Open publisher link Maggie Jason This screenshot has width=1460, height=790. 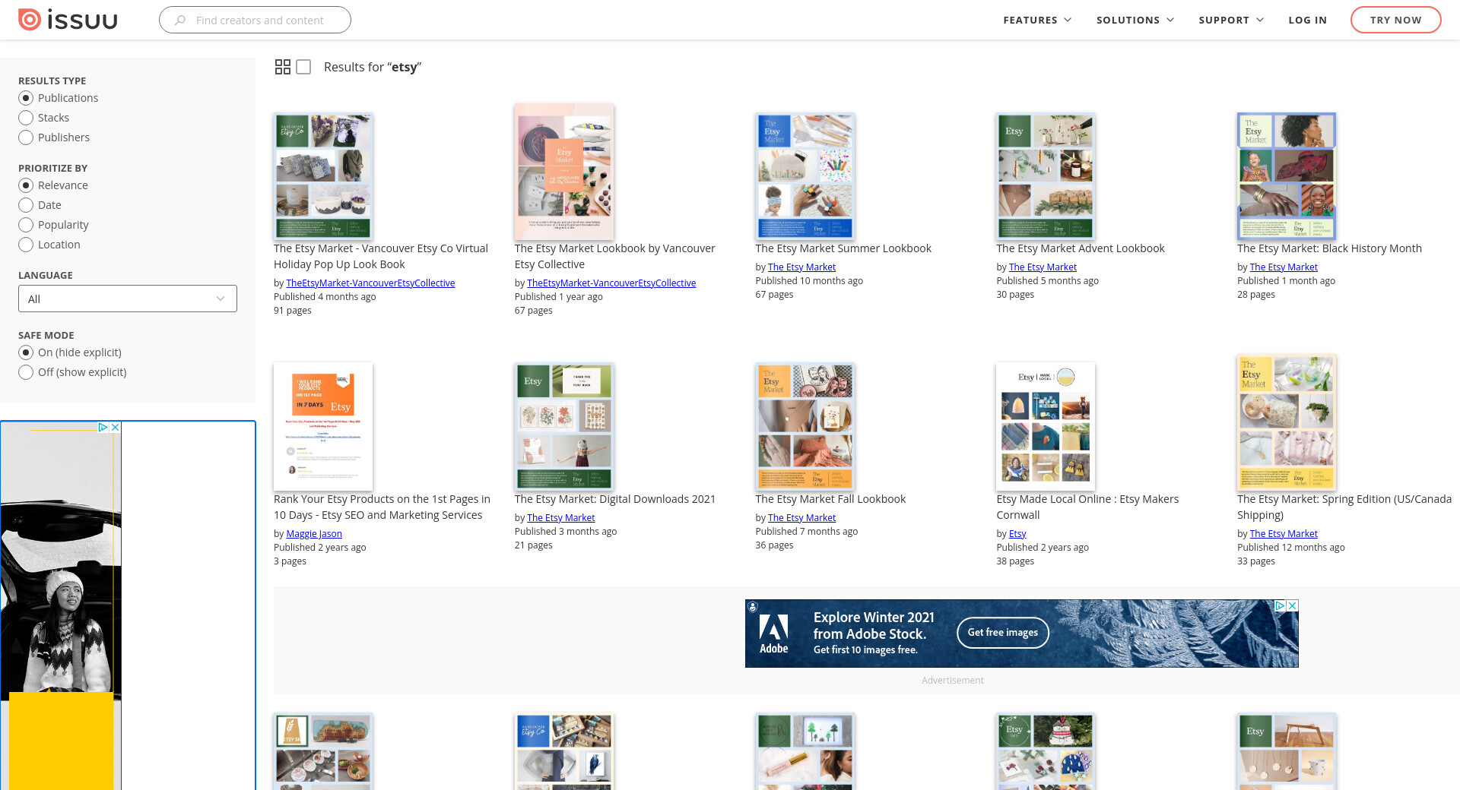coord(314,534)
